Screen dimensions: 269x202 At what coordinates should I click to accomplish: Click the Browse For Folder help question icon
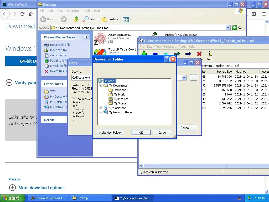[167, 59]
